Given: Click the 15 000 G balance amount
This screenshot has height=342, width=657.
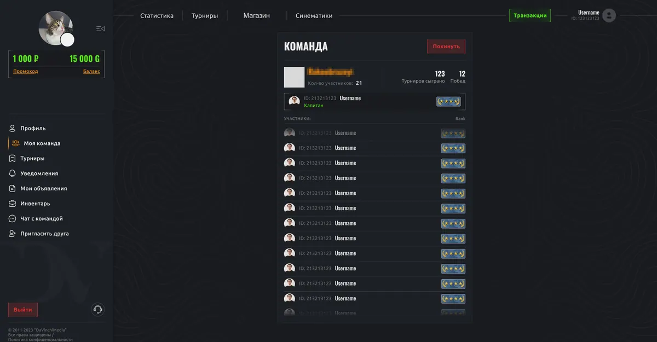Looking at the screenshot, I should (x=85, y=59).
